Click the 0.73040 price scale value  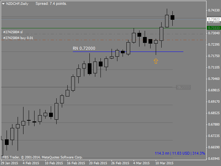214,33
